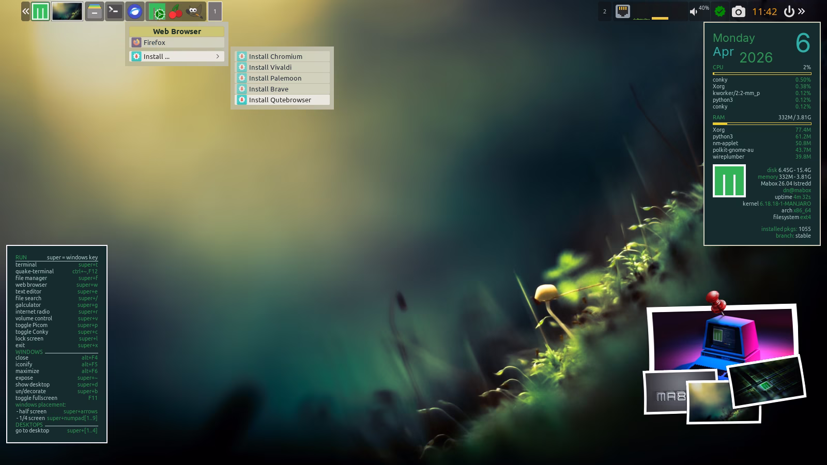Launch Firefox from the Web Browser menu
827x465 pixels.
pyautogui.click(x=177, y=42)
